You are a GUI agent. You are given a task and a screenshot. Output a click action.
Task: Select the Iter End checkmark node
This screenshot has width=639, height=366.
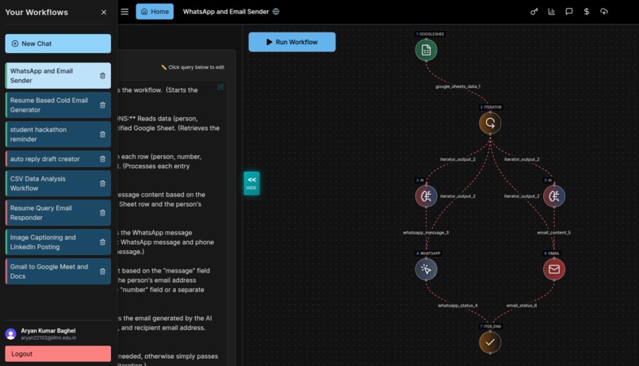point(490,342)
